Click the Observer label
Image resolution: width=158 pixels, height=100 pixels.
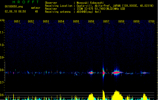[51, 3]
